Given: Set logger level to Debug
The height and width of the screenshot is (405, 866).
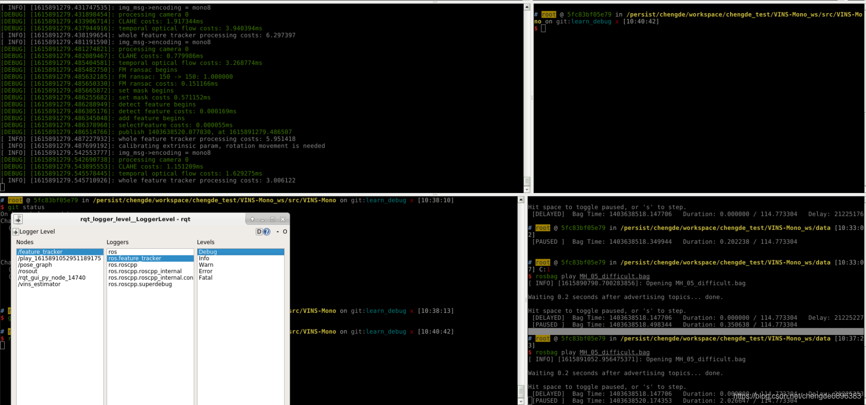Looking at the screenshot, I should (241, 252).
